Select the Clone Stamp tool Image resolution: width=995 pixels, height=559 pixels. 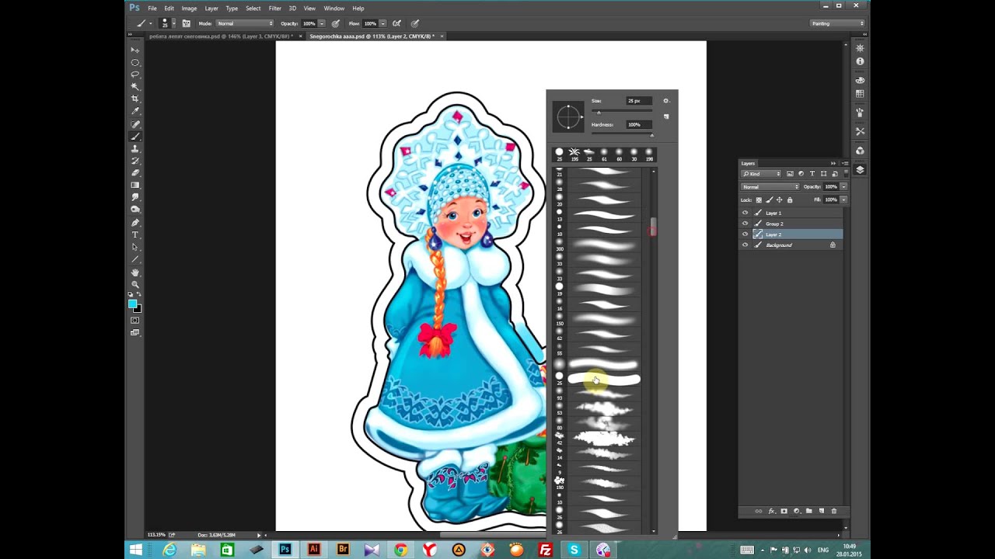[x=135, y=148]
